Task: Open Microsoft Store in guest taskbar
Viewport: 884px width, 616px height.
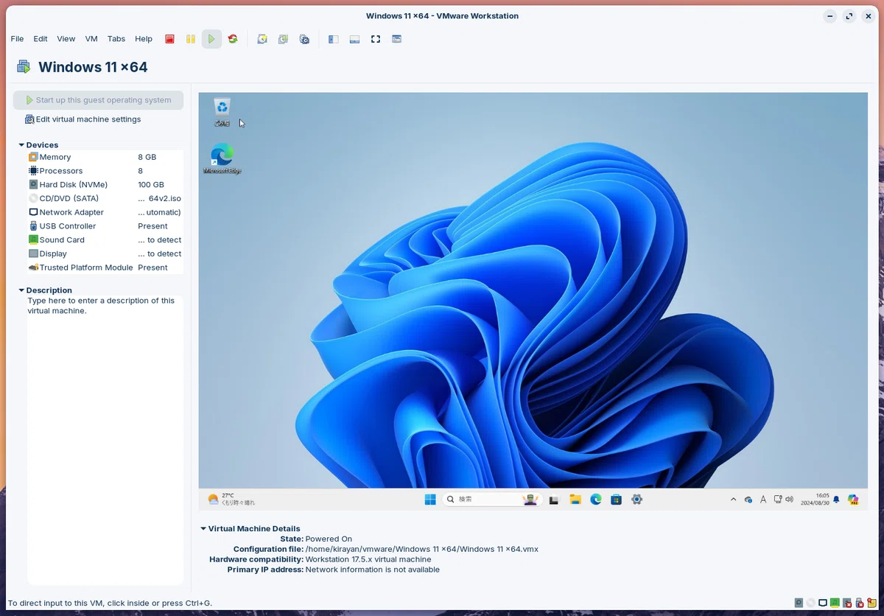Action: click(617, 500)
